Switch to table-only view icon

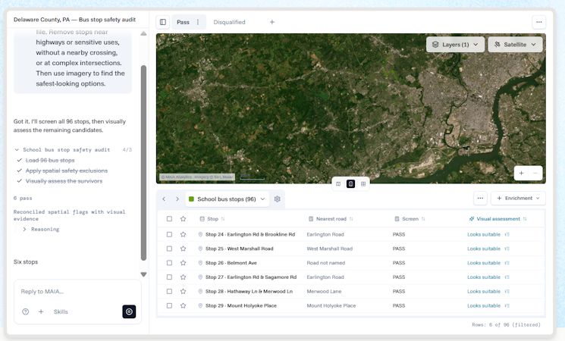click(x=363, y=184)
